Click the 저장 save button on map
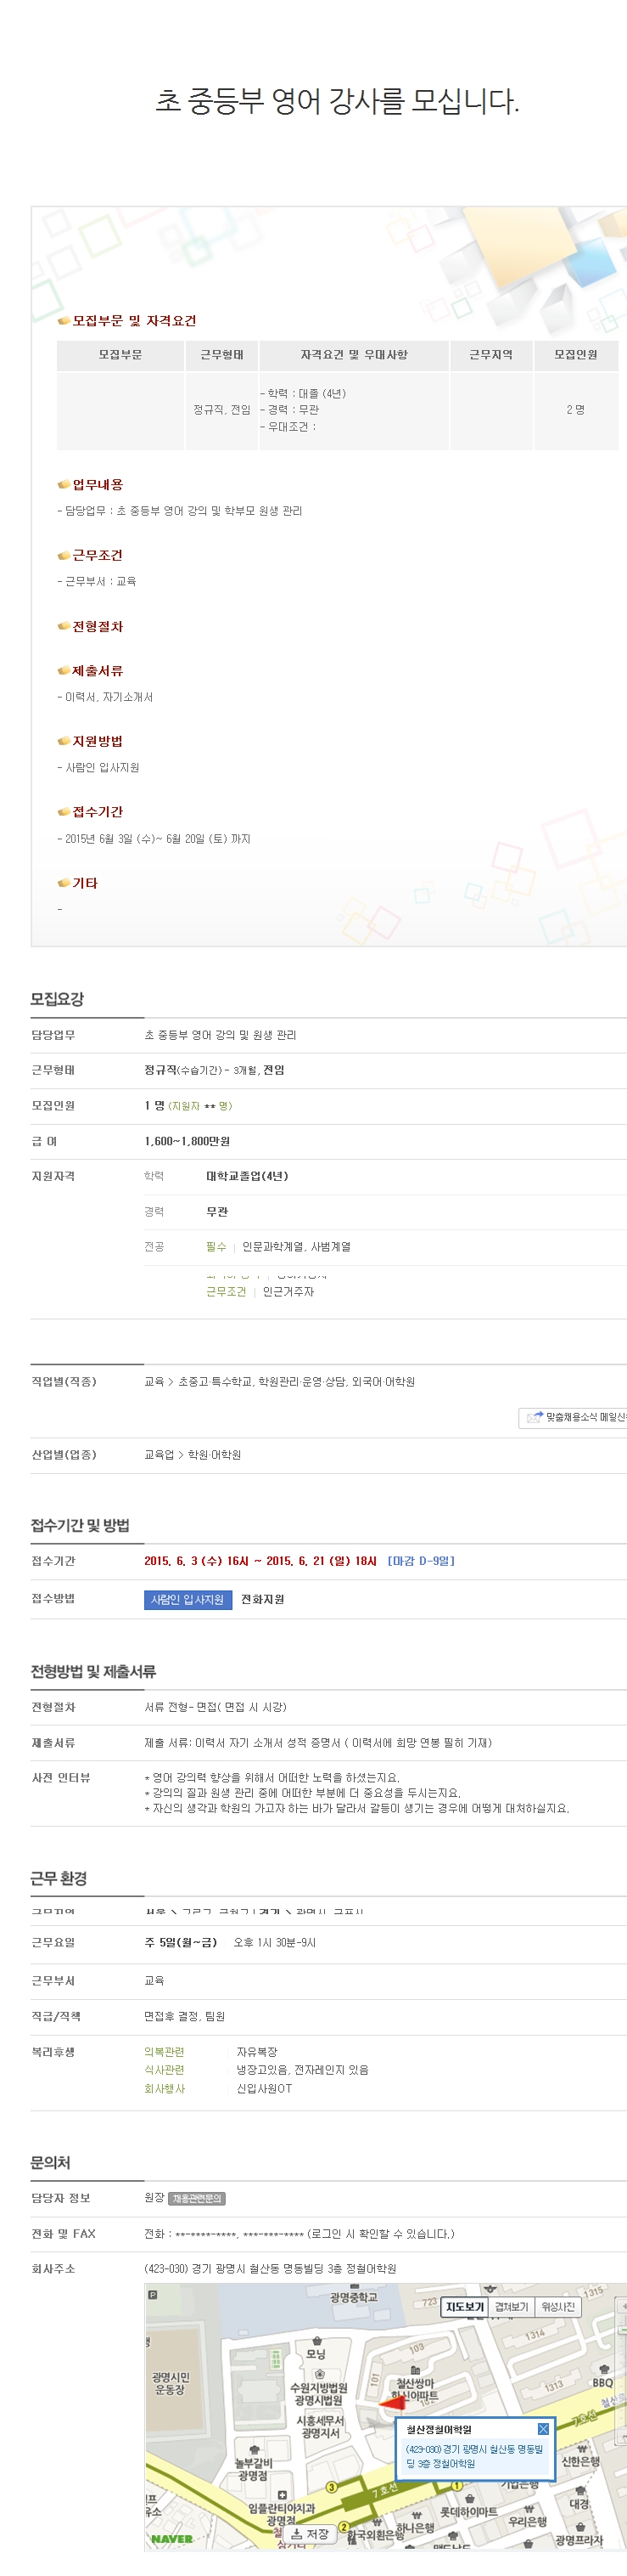The width and height of the screenshot is (627, 2576). pos(310,2534)
